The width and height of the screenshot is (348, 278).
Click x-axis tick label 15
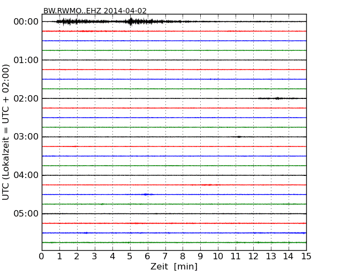[x=306, y=257]
